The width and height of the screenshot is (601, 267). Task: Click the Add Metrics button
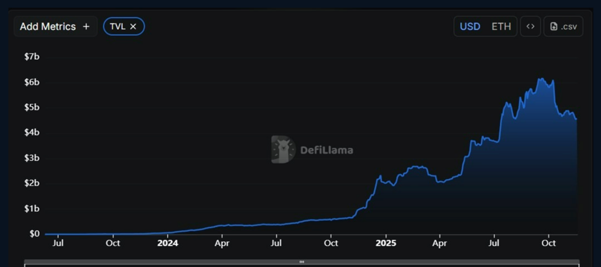point(56,26)
